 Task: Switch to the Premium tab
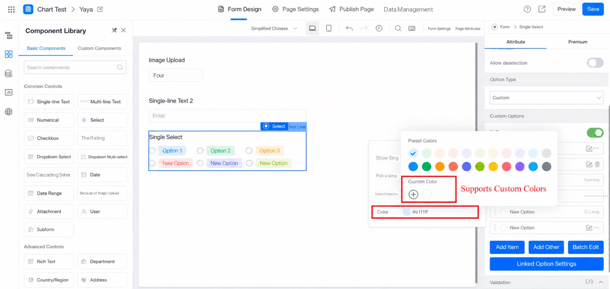(x=577, y=42)
